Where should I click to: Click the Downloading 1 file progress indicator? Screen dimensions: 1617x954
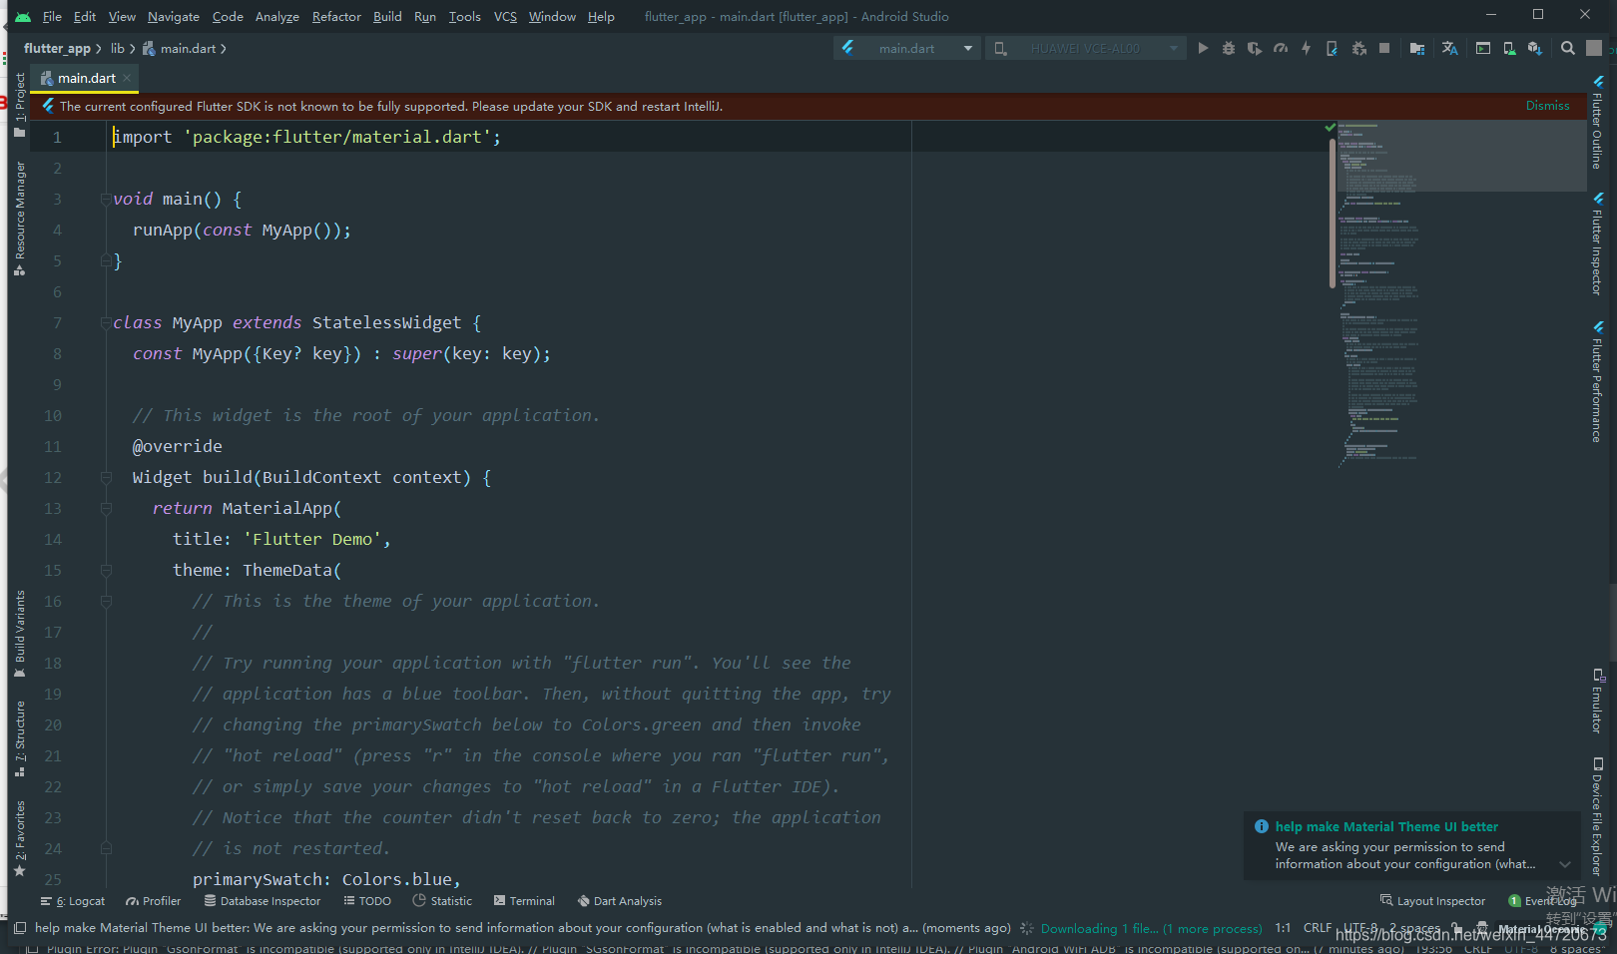[x=1151, y=929]
